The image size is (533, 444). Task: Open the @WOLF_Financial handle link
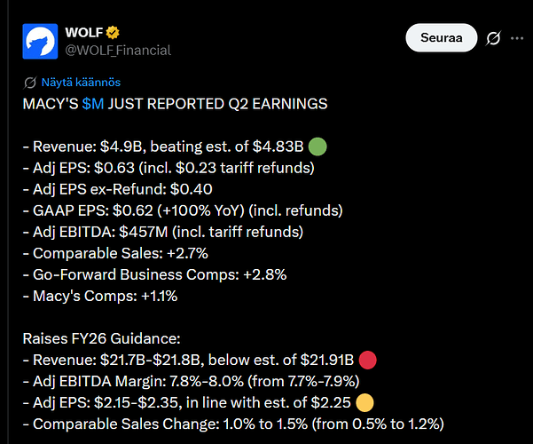click(118, 51)
